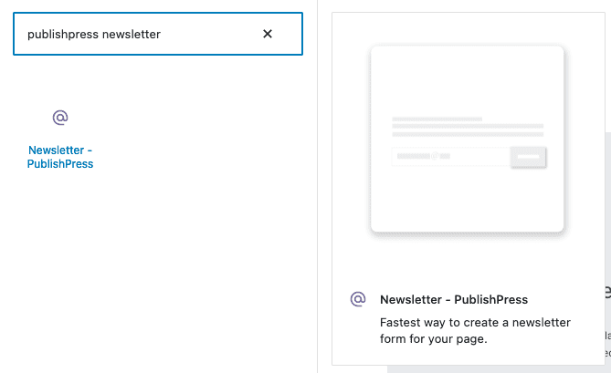This screenshot has height=373, width=611.
Task: Click the Newsletter - PublishPress preview title
Action: point(454,299)
